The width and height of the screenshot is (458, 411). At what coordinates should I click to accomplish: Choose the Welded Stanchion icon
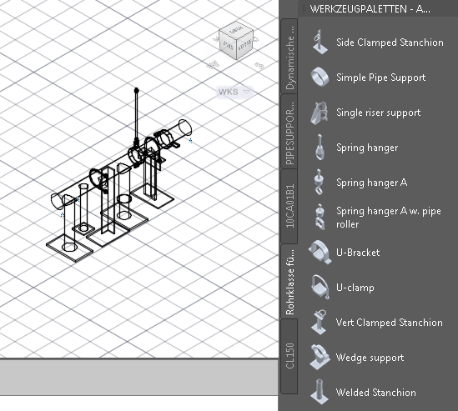point(320,392)
